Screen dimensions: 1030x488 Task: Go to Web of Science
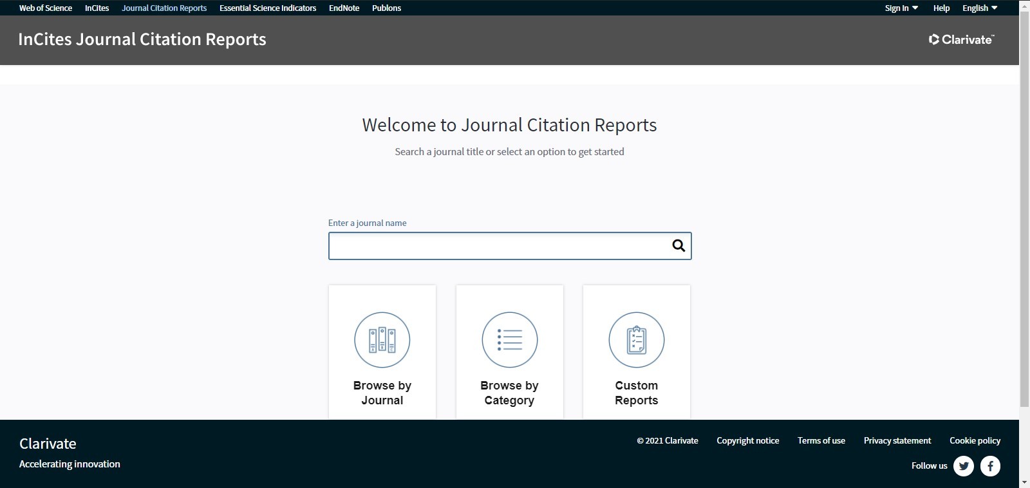coord(46,8)
